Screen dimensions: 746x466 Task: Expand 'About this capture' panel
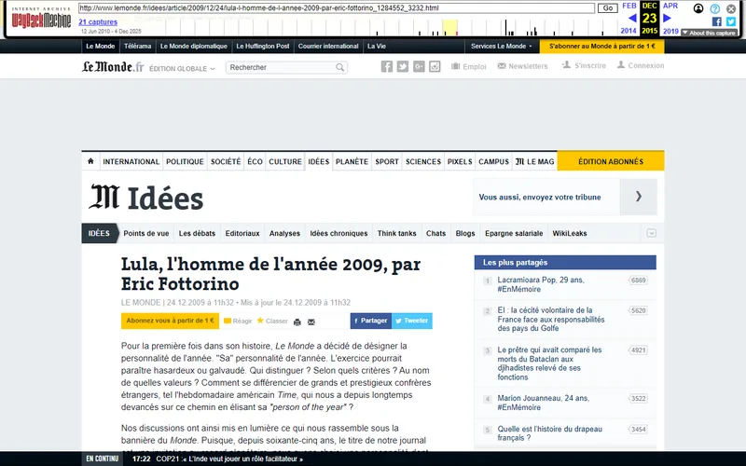(709, 33)
